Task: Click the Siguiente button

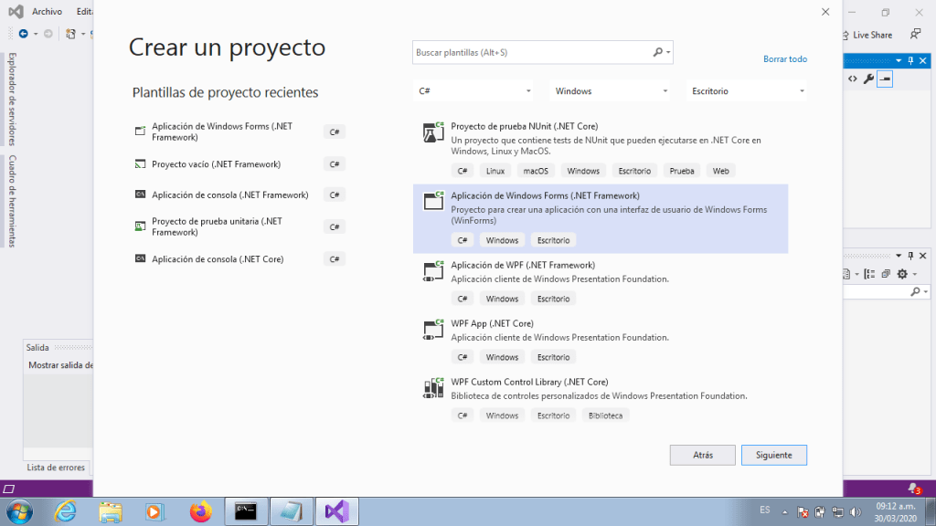Action: 774,455
